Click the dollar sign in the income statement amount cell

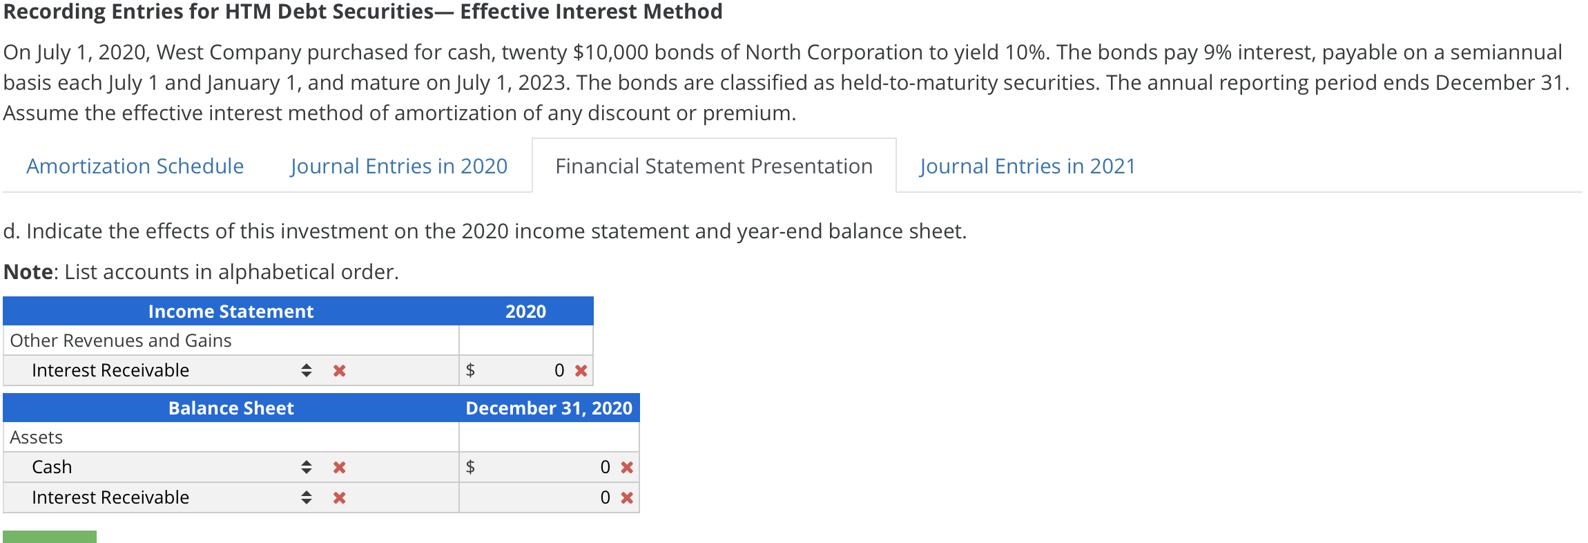click(x=469, y=370)
